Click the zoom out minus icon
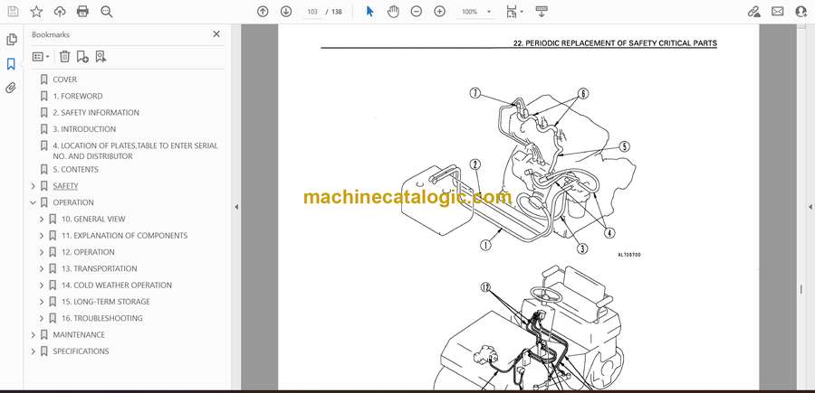This screenshot has height=393, width=815. coord(417,12)
